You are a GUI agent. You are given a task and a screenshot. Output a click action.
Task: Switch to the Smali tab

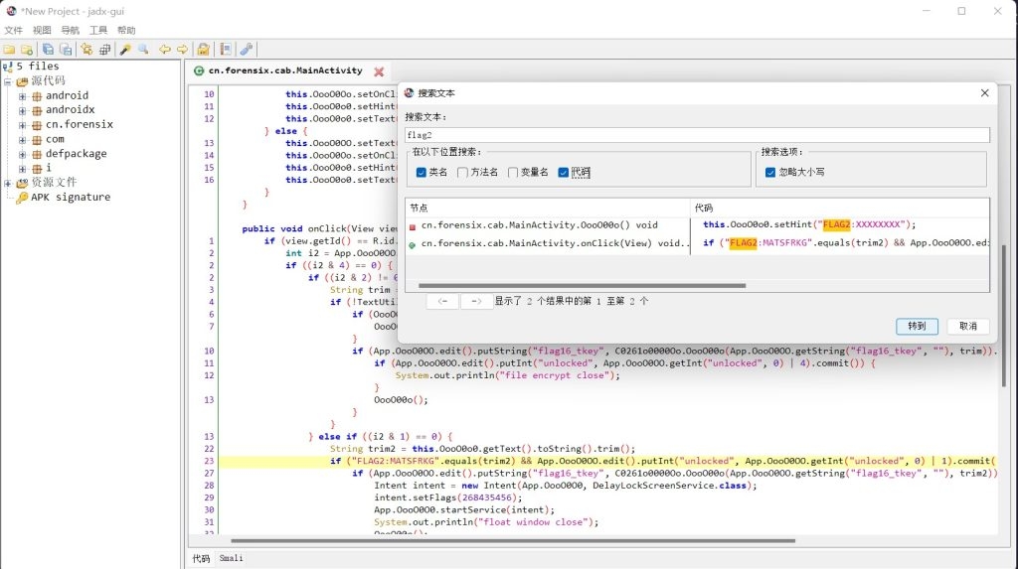232,559
